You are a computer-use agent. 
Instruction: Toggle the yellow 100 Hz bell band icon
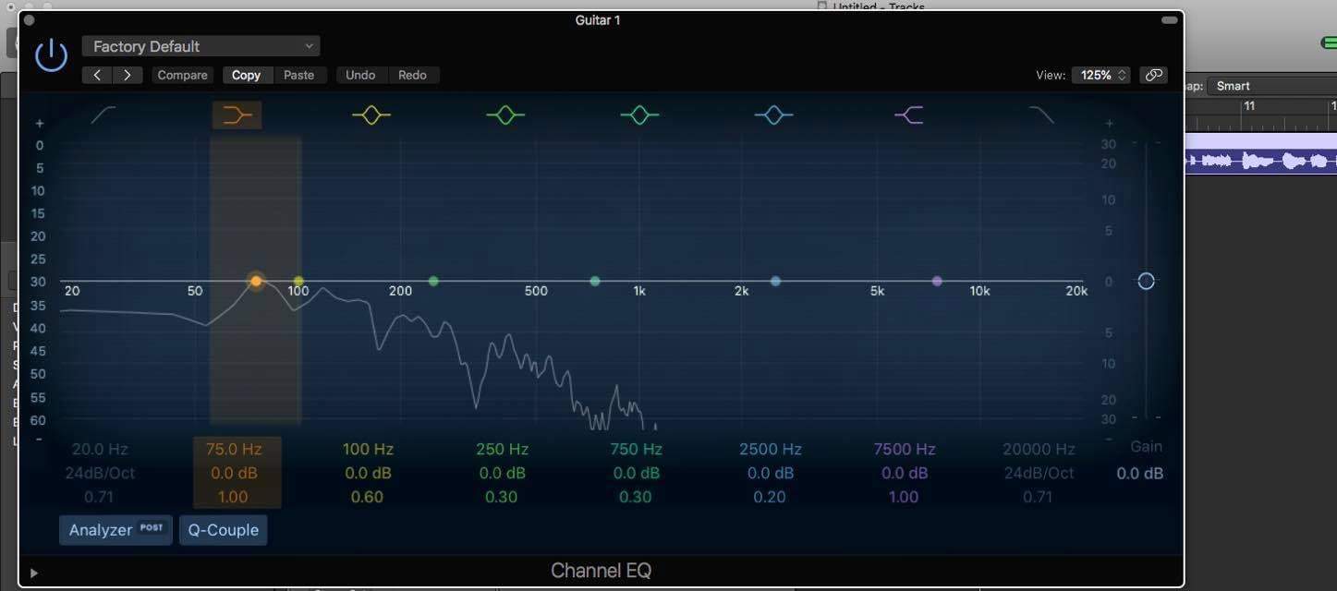371,115
